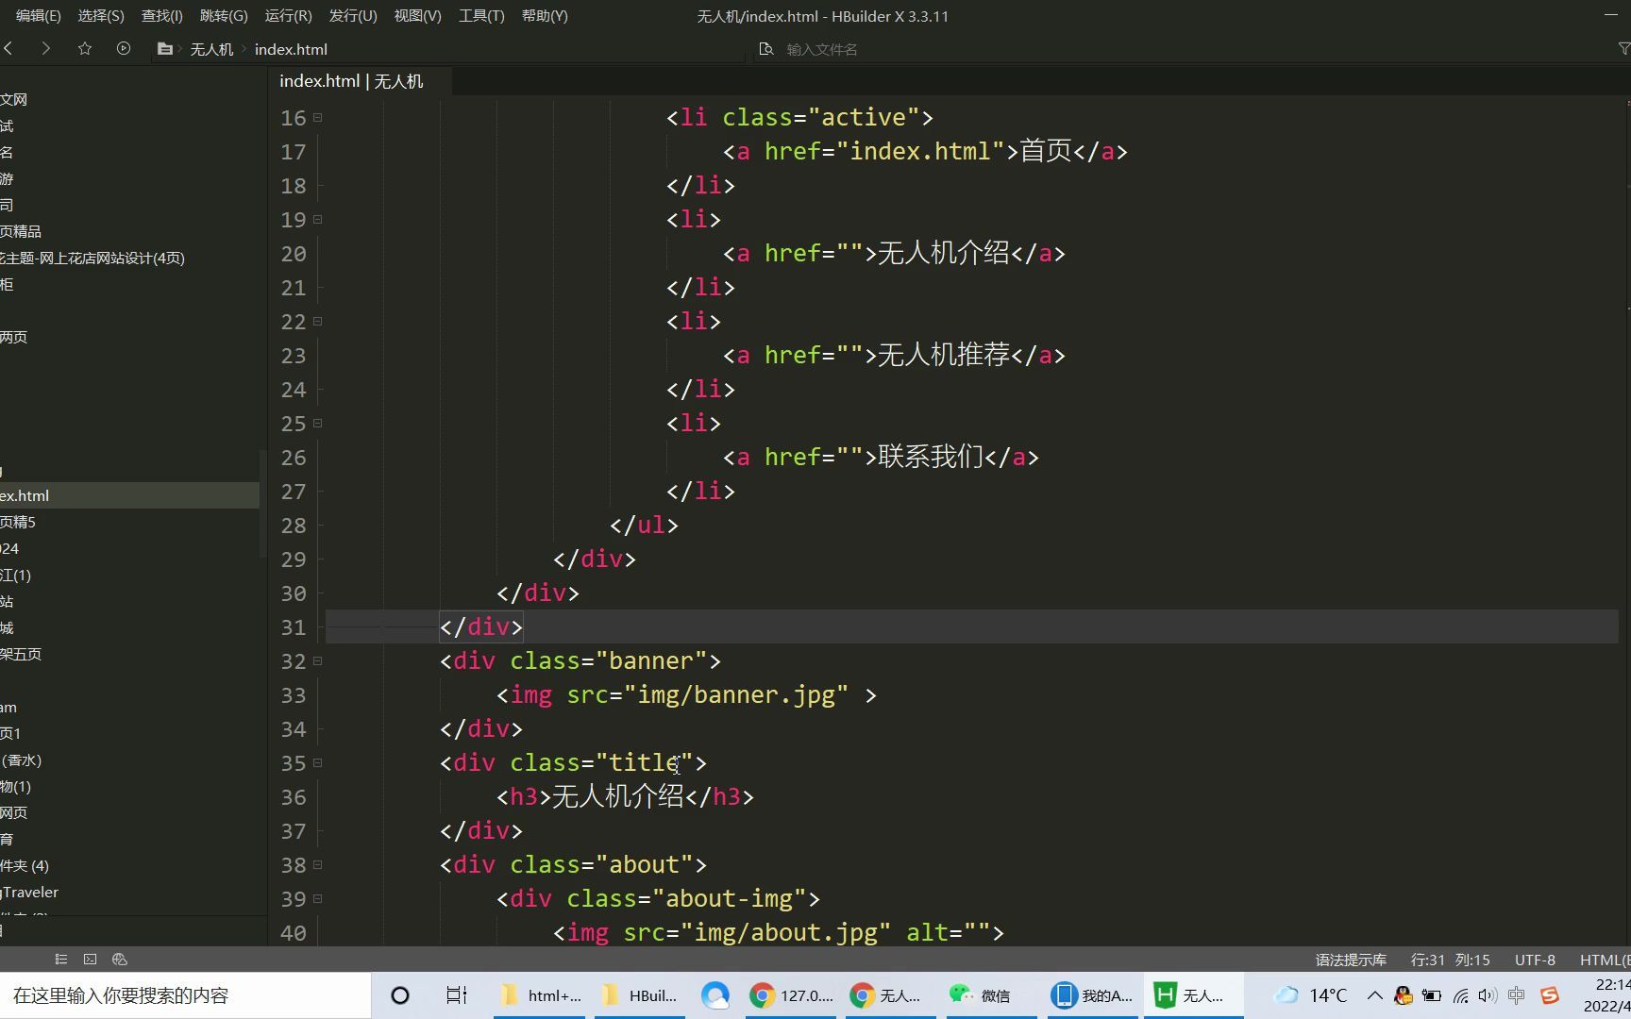Open Task View icon on the taskbar
This screenshot has width=1631, height=1019.
457,995
